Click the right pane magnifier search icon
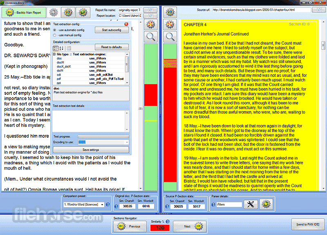This screenshot has width=327, height=235. pos(170,37)
